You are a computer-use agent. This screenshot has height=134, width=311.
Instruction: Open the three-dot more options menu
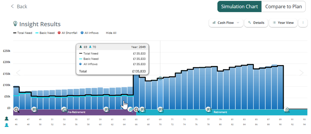coord(302,23)
